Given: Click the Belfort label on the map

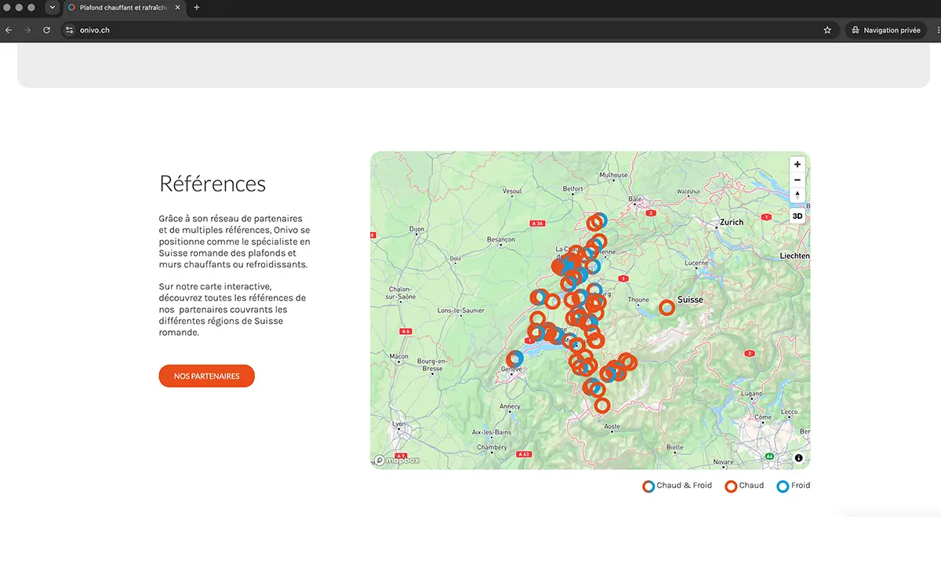Looking at the screenshot, I should pyautogui.click(x=573, y=188).
